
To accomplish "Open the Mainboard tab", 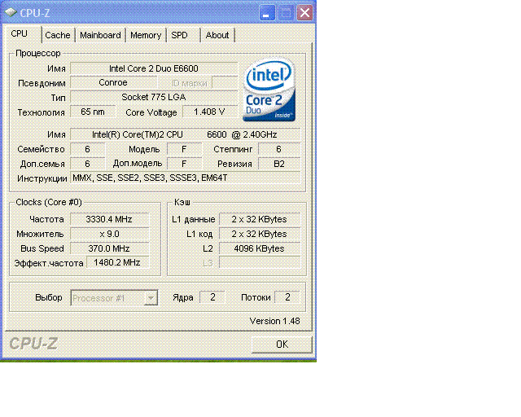I will point(100,35).
